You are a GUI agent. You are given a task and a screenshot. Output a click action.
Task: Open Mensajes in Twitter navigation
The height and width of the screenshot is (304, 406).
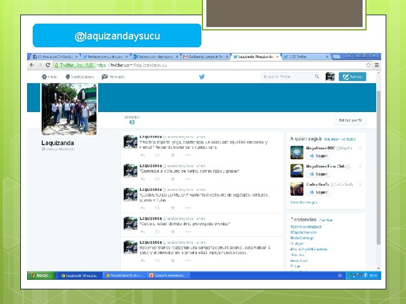click(113, 77)
